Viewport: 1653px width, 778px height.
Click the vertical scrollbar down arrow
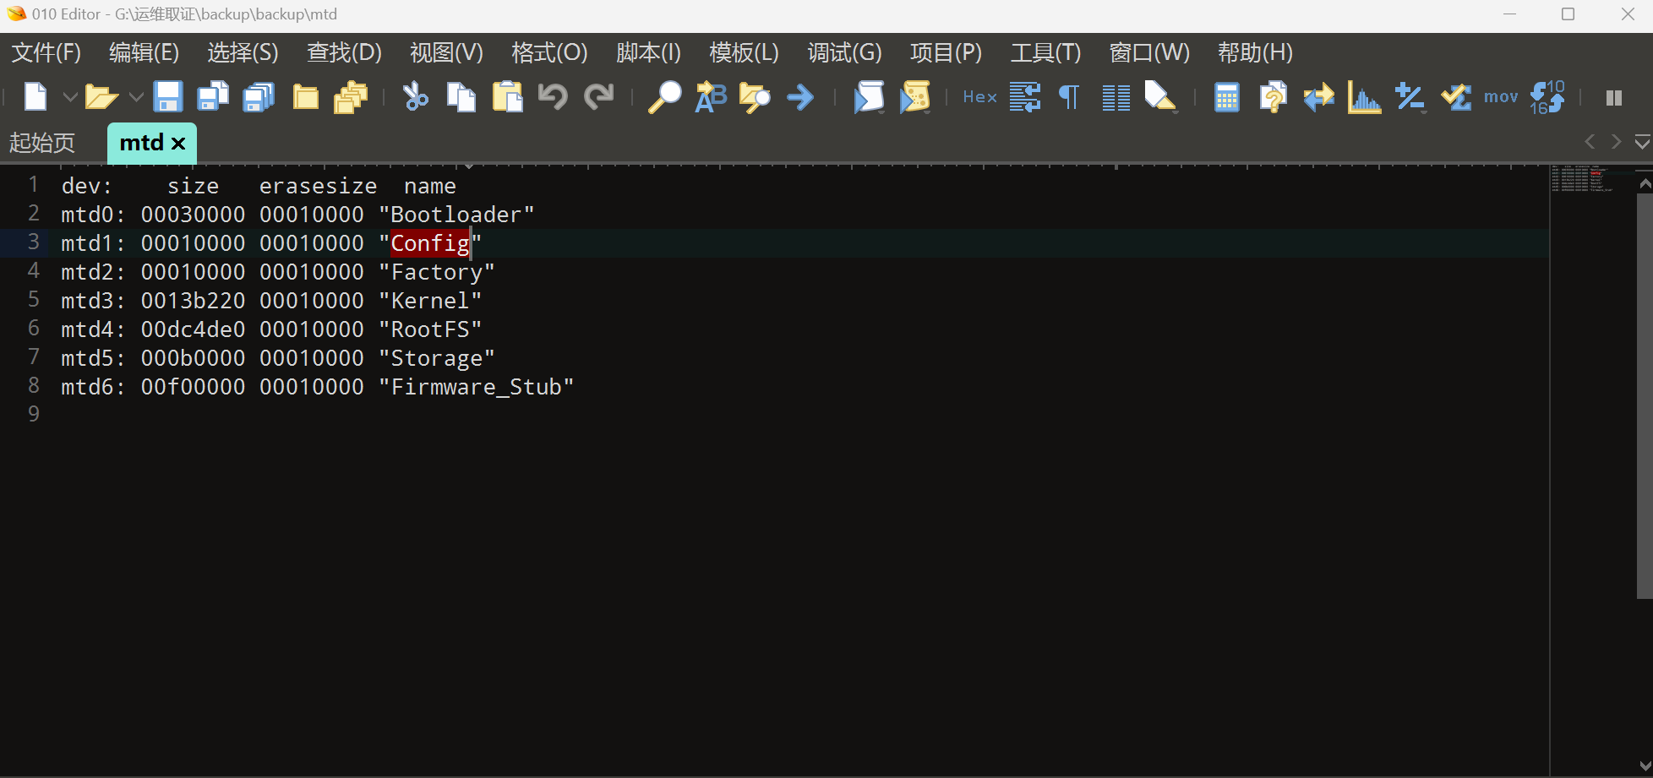pos(1645,766)
